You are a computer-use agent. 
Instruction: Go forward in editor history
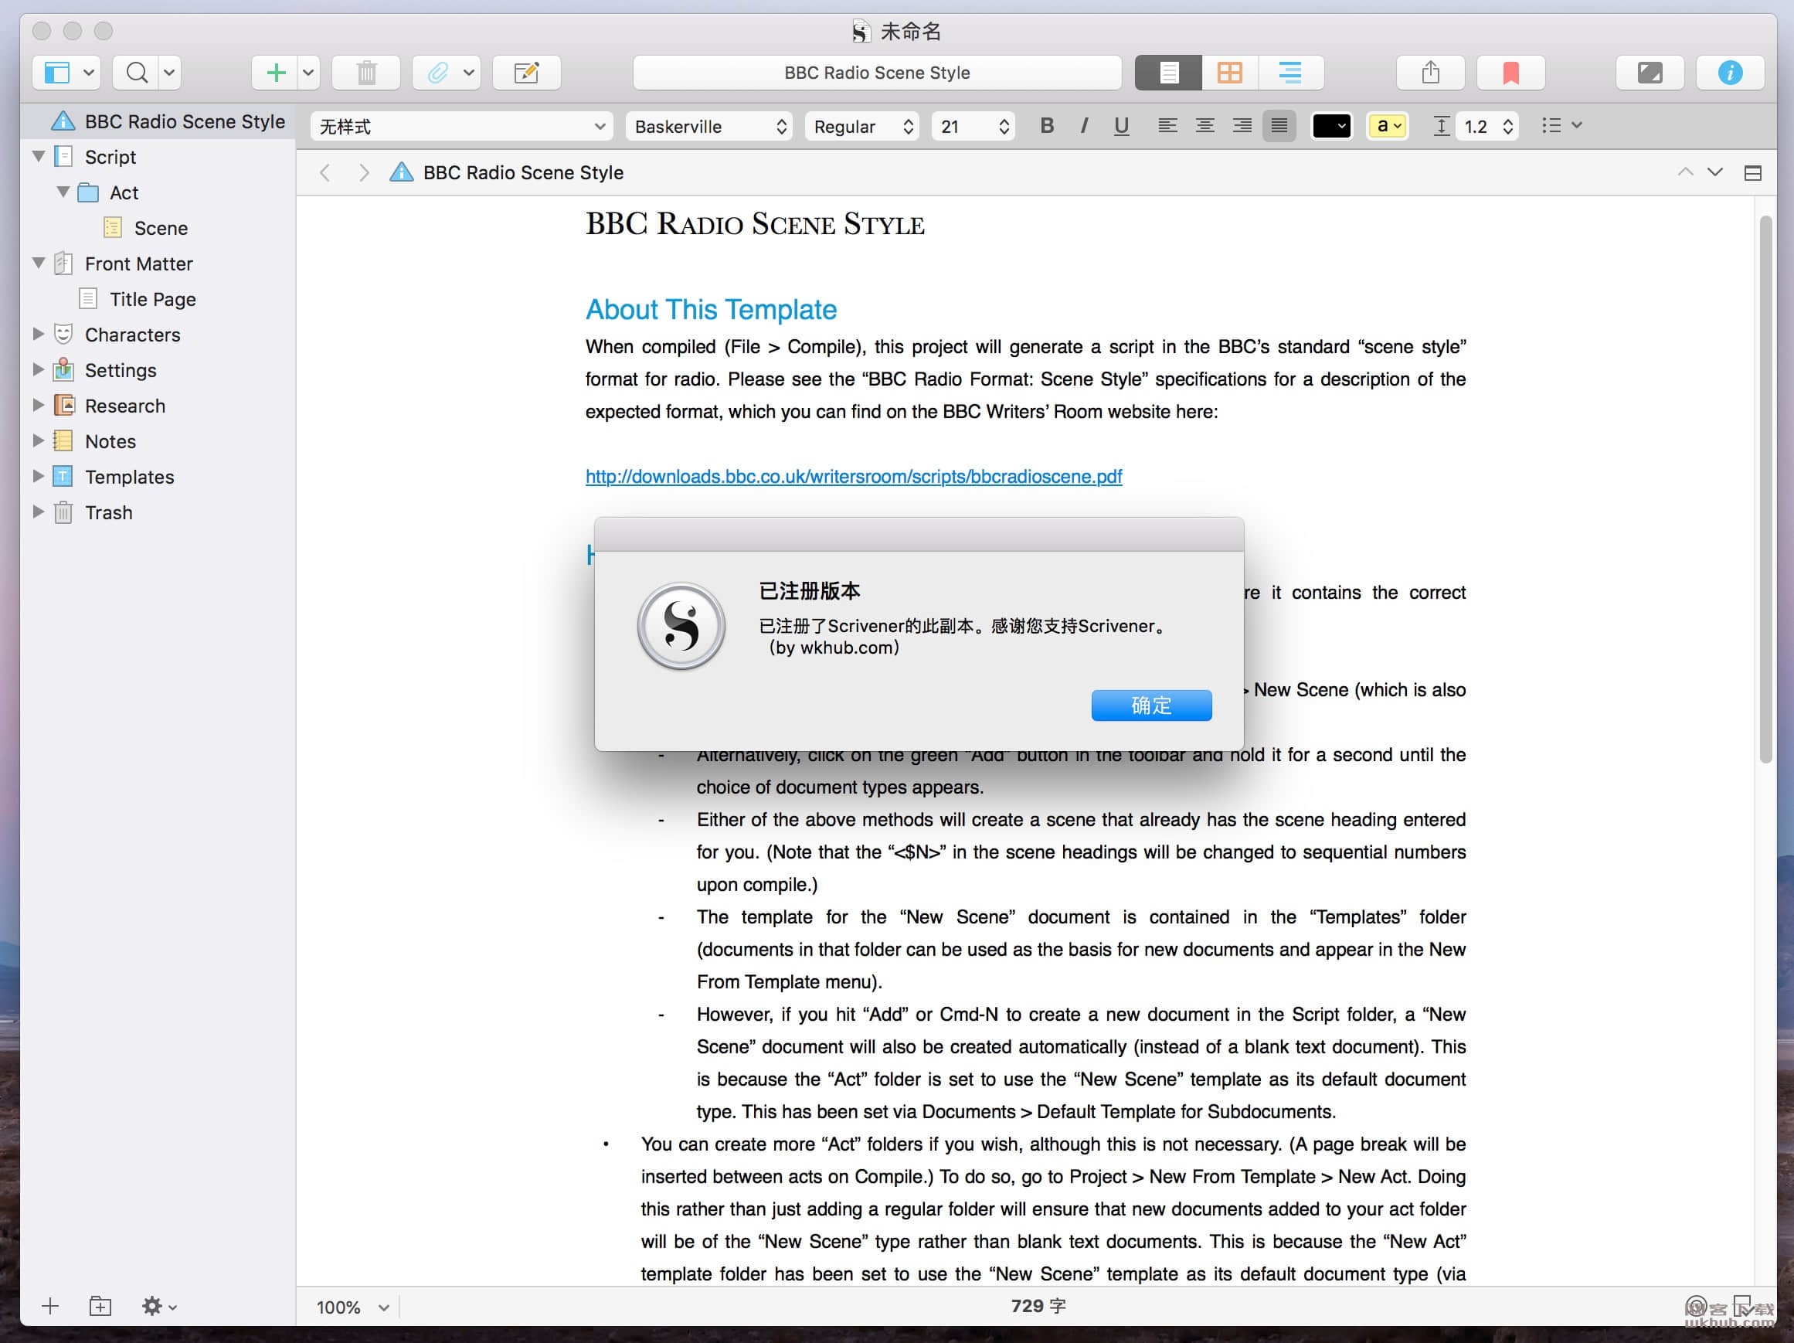[x=363, y=173]
